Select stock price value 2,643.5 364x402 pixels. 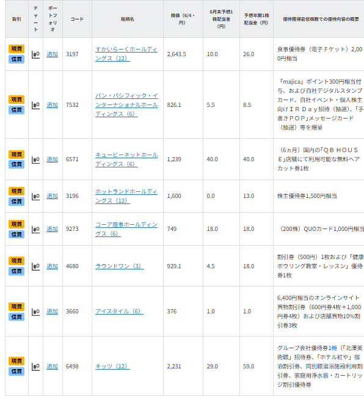pyautogui.click(x=177, y=54)
